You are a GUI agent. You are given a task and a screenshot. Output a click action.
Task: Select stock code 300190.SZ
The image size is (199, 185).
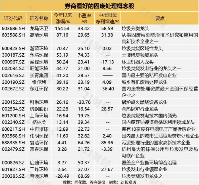pos(13,82)
